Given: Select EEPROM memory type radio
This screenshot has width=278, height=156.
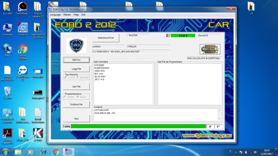Looking at the screenshot, I should pos(78,78).
